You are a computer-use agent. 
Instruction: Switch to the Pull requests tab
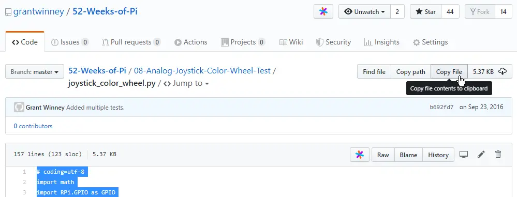[x=131, y=42]
